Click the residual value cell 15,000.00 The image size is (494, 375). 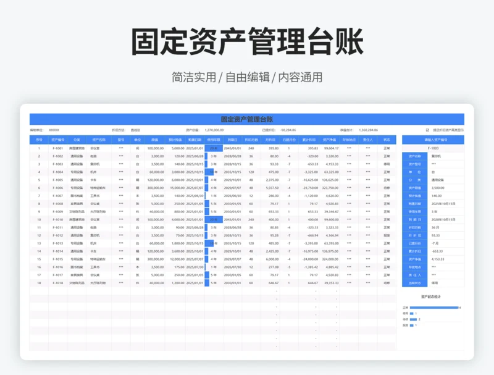click(x=177, y=188)
